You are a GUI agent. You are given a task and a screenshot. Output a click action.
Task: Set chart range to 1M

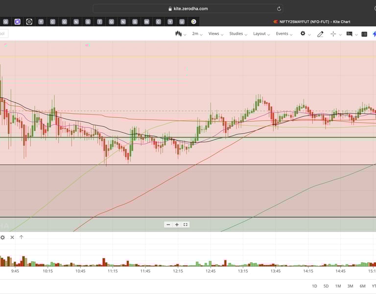[x=338, y=286]
